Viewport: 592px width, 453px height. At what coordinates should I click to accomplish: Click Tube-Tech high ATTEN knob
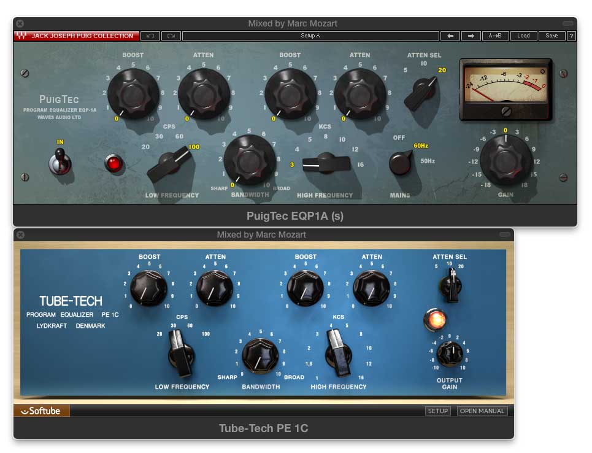(371, 287)
